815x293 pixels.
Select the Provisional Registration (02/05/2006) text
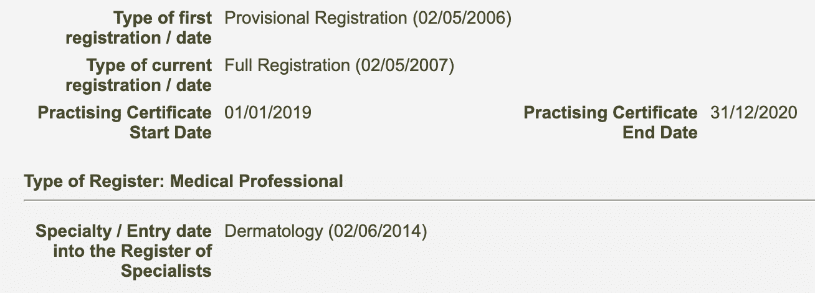(x=368, y=19)
